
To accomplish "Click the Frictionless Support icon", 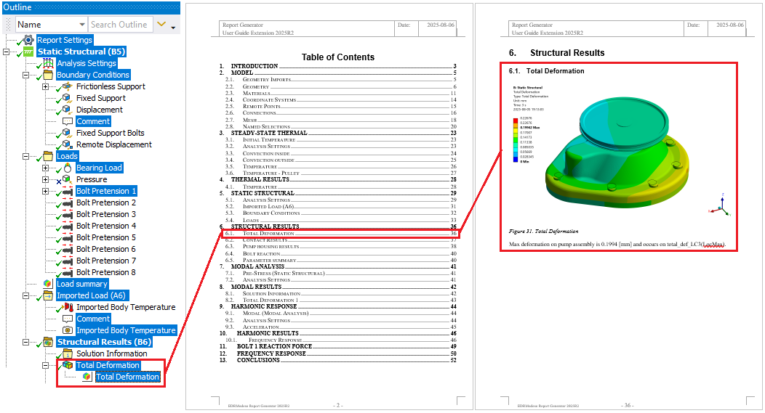I will point(68,86).
